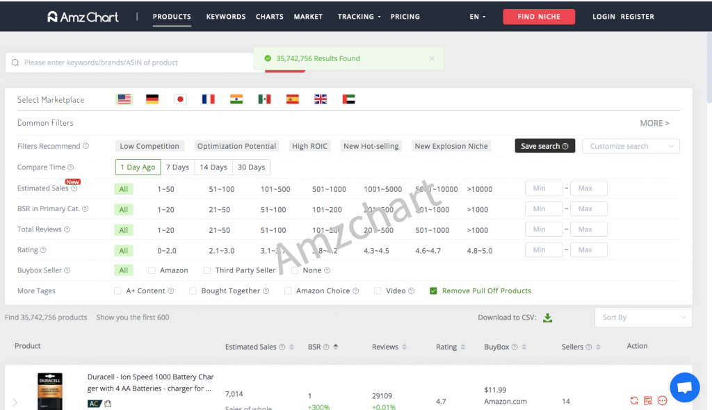Viewport: 712px width, 410px height.
Task: Select the UAE marketplace flag
Action: [x=349, y=99]
